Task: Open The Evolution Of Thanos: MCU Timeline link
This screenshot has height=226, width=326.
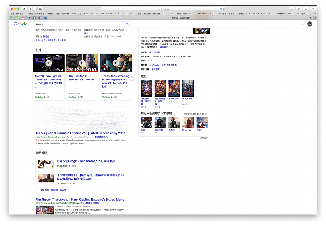Action: click(81, 78)
